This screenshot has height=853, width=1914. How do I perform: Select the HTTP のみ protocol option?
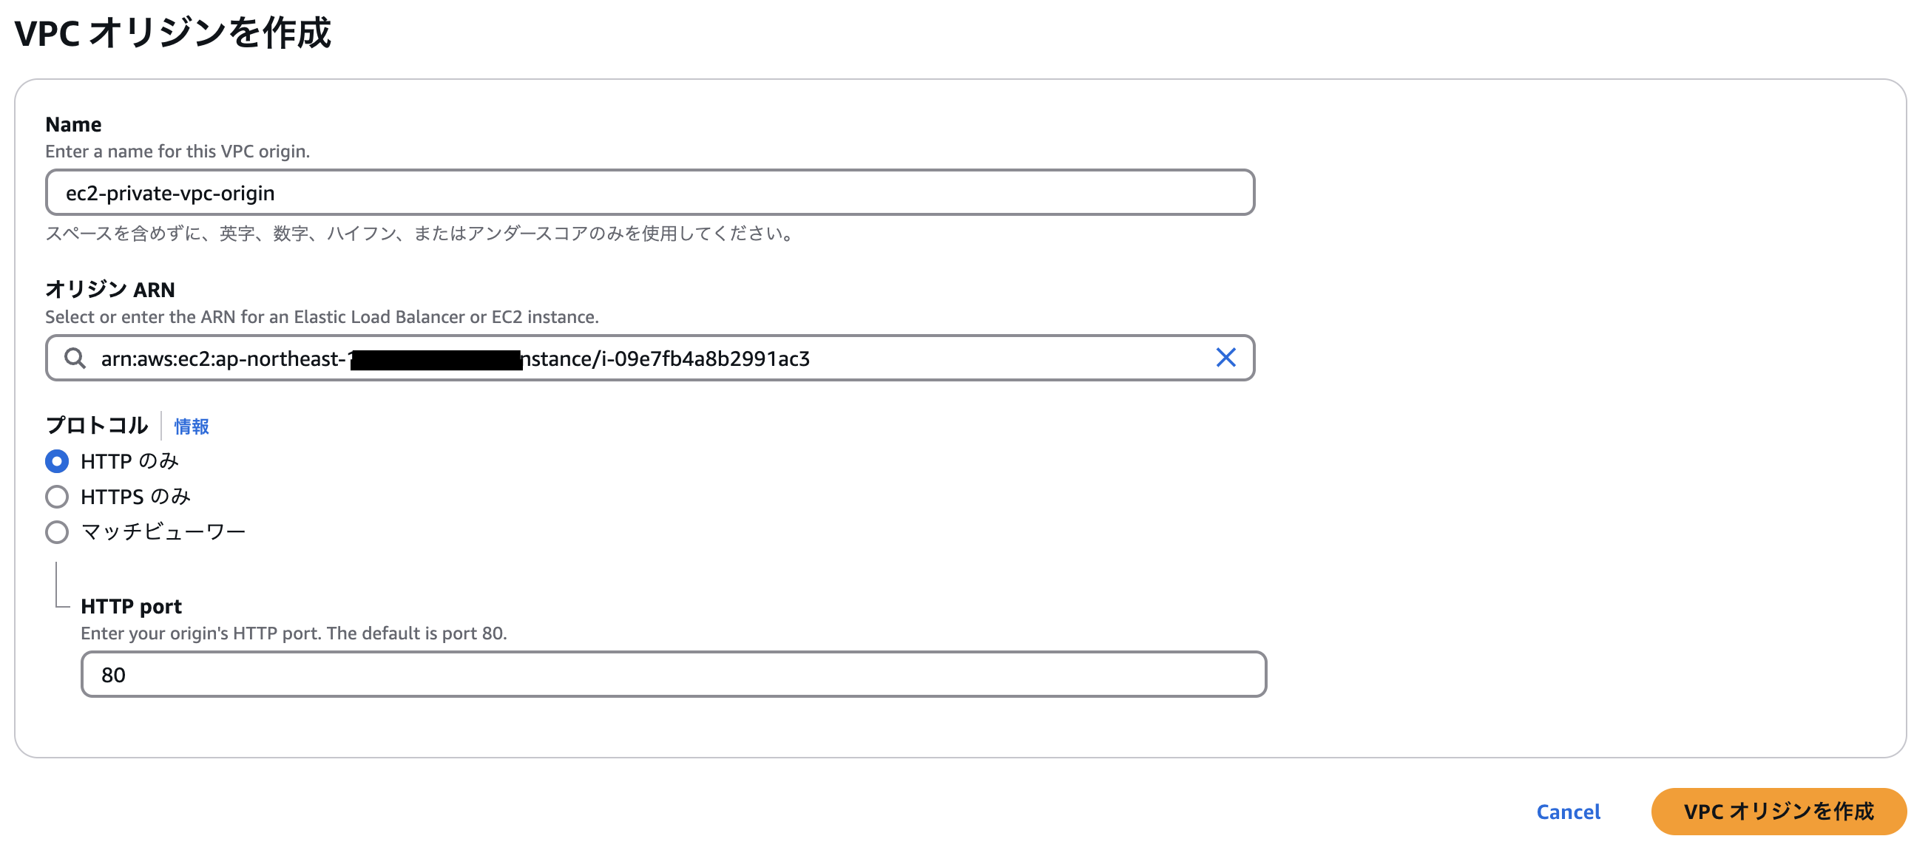pyautogui.click(x=57, y=461)
